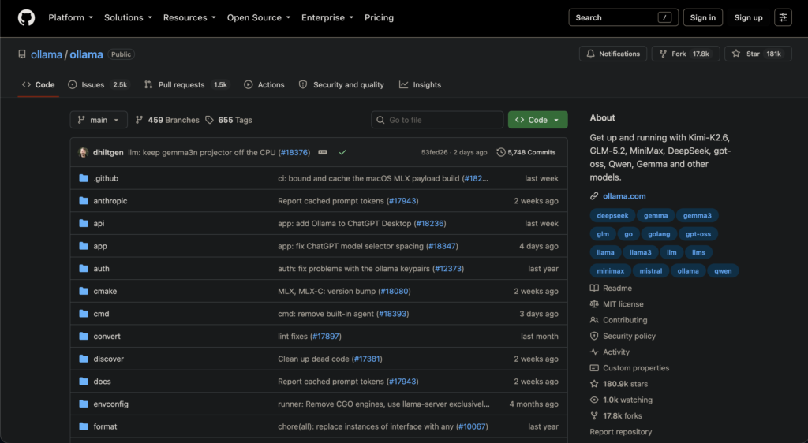808x443 pixels.
Task: Click the Sign up button
Action: (x=748, y=17)
